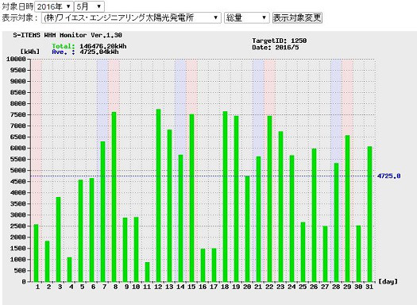Click the day 15 x-axis label

191,287
